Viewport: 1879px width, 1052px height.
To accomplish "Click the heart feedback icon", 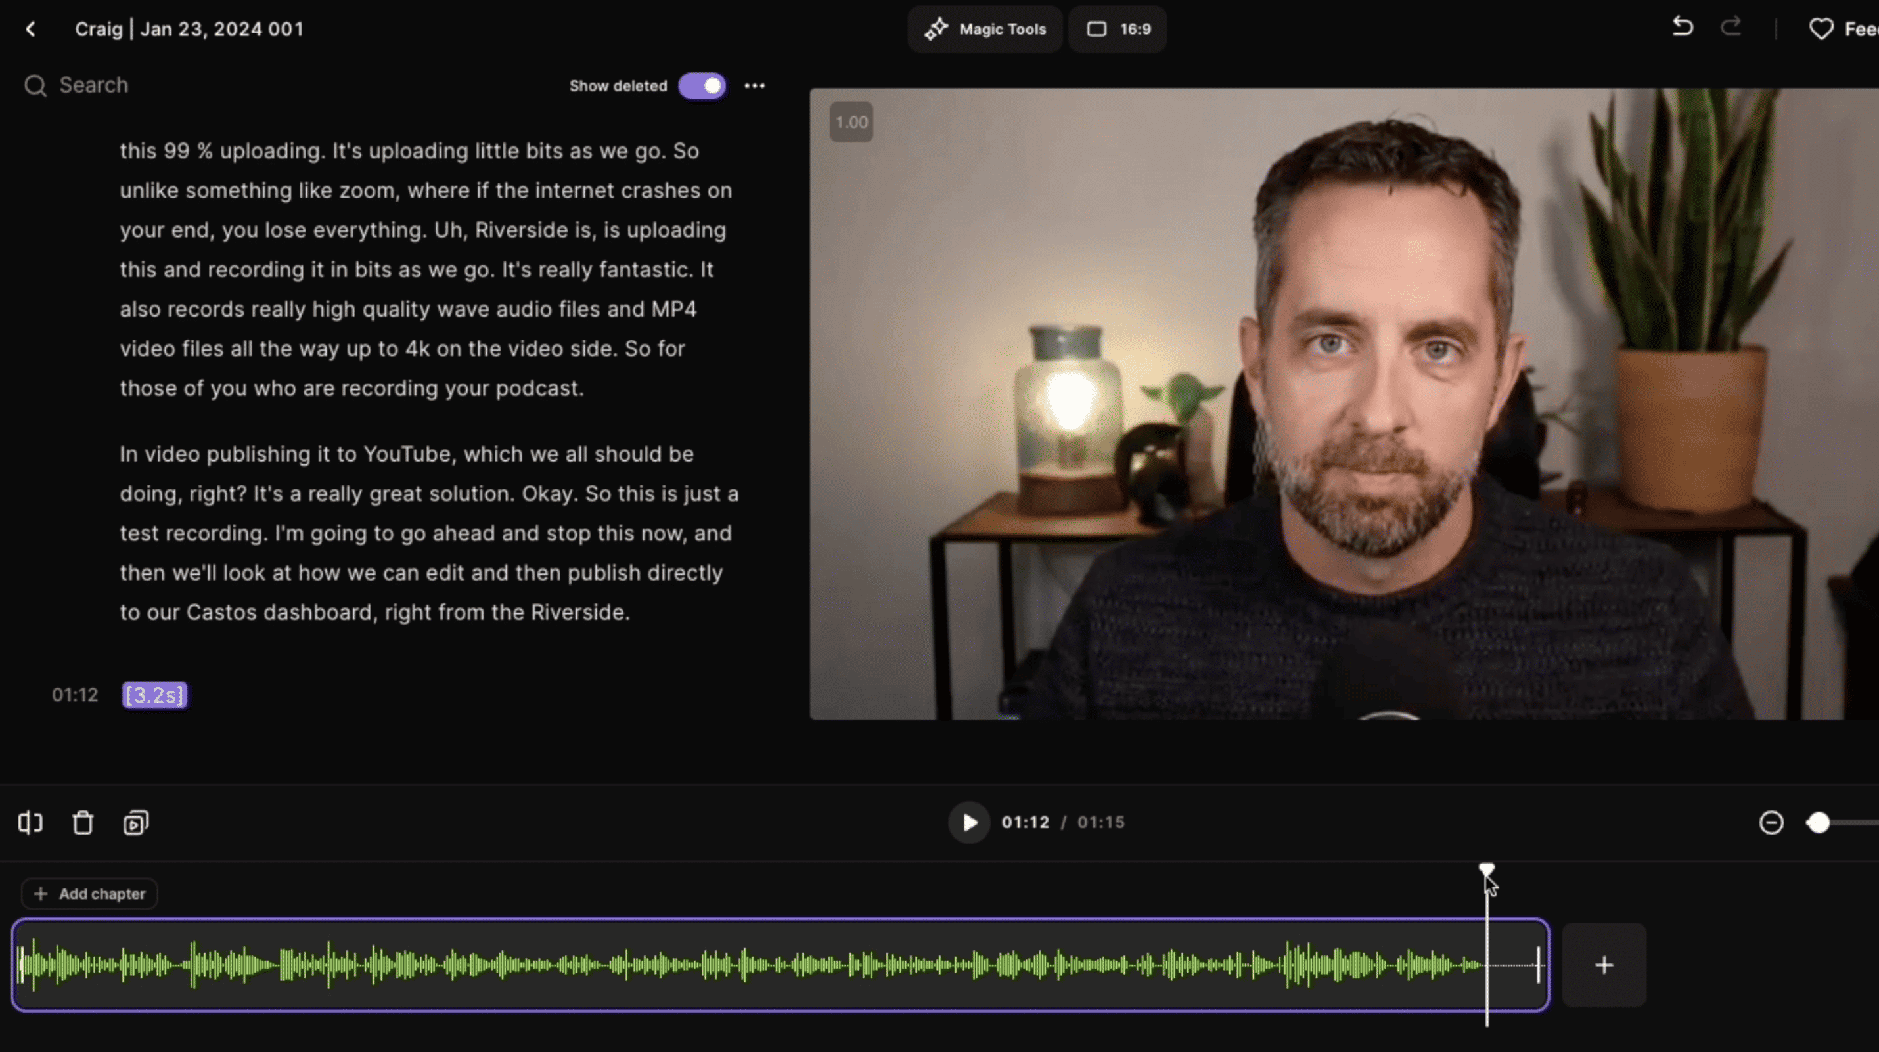I will (x=1821, y=29).
